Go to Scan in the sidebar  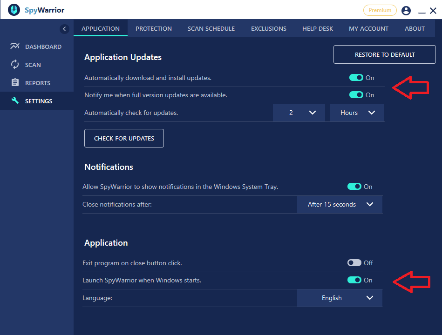click(37, 65)
